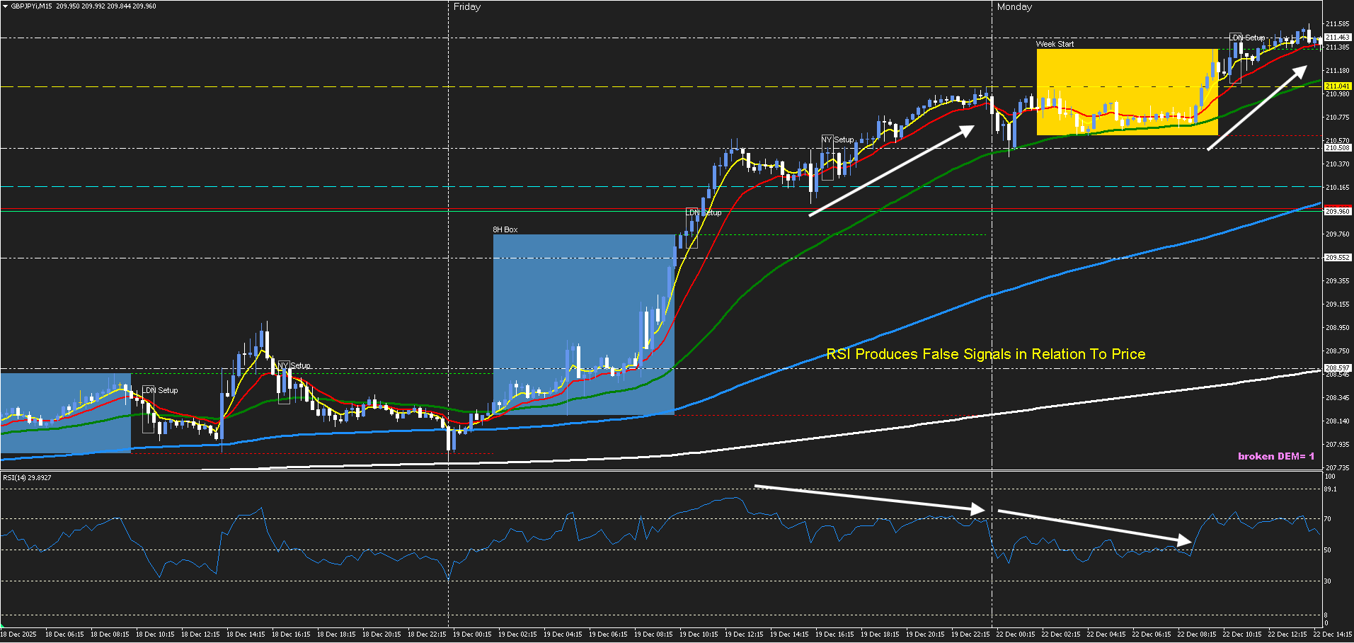Click the '8H Box' text label
This screenshot has width=1354, height=643.
(x=505, y=229)
